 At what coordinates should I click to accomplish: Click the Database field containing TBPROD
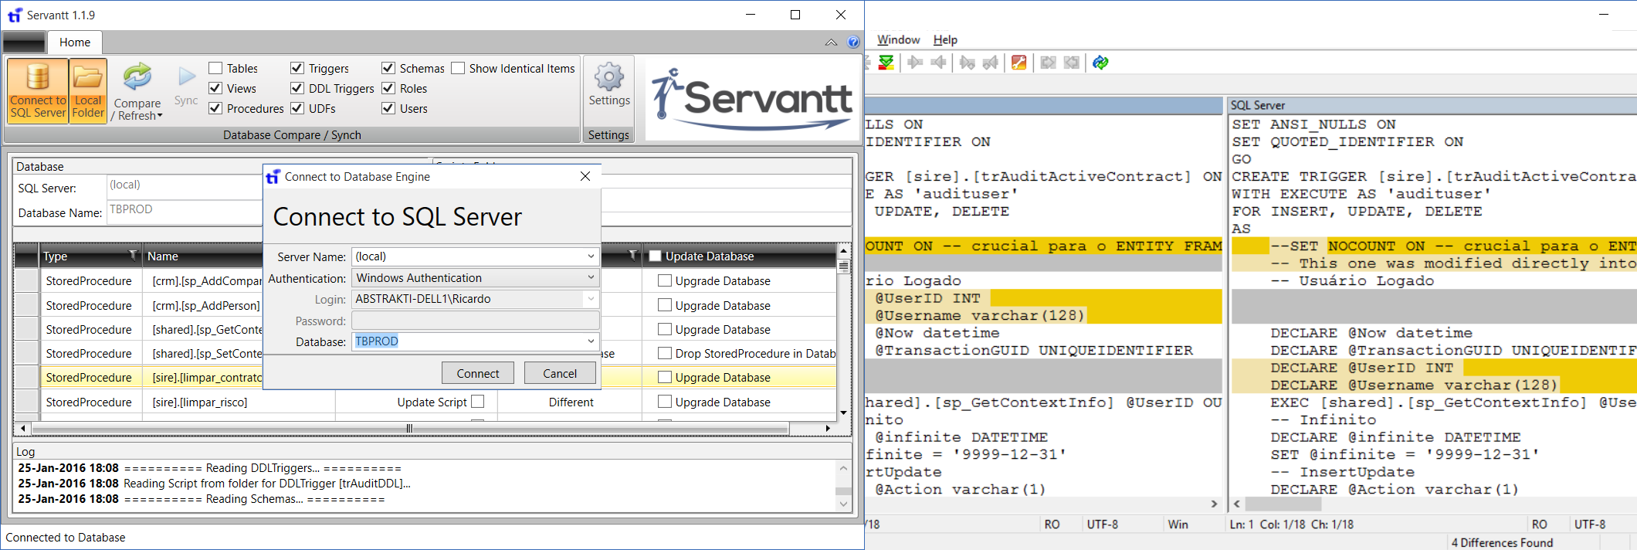pyautogui.click(x=467, y=341)
